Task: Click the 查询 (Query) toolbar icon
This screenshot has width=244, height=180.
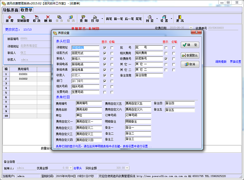Action: click(84, 18)
